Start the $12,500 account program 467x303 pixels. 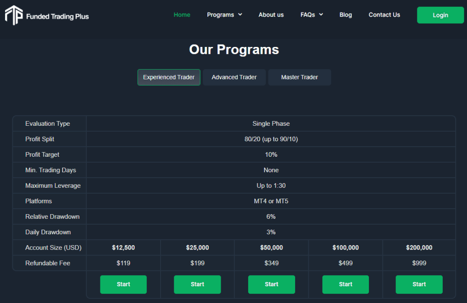[x=123, y=284]
